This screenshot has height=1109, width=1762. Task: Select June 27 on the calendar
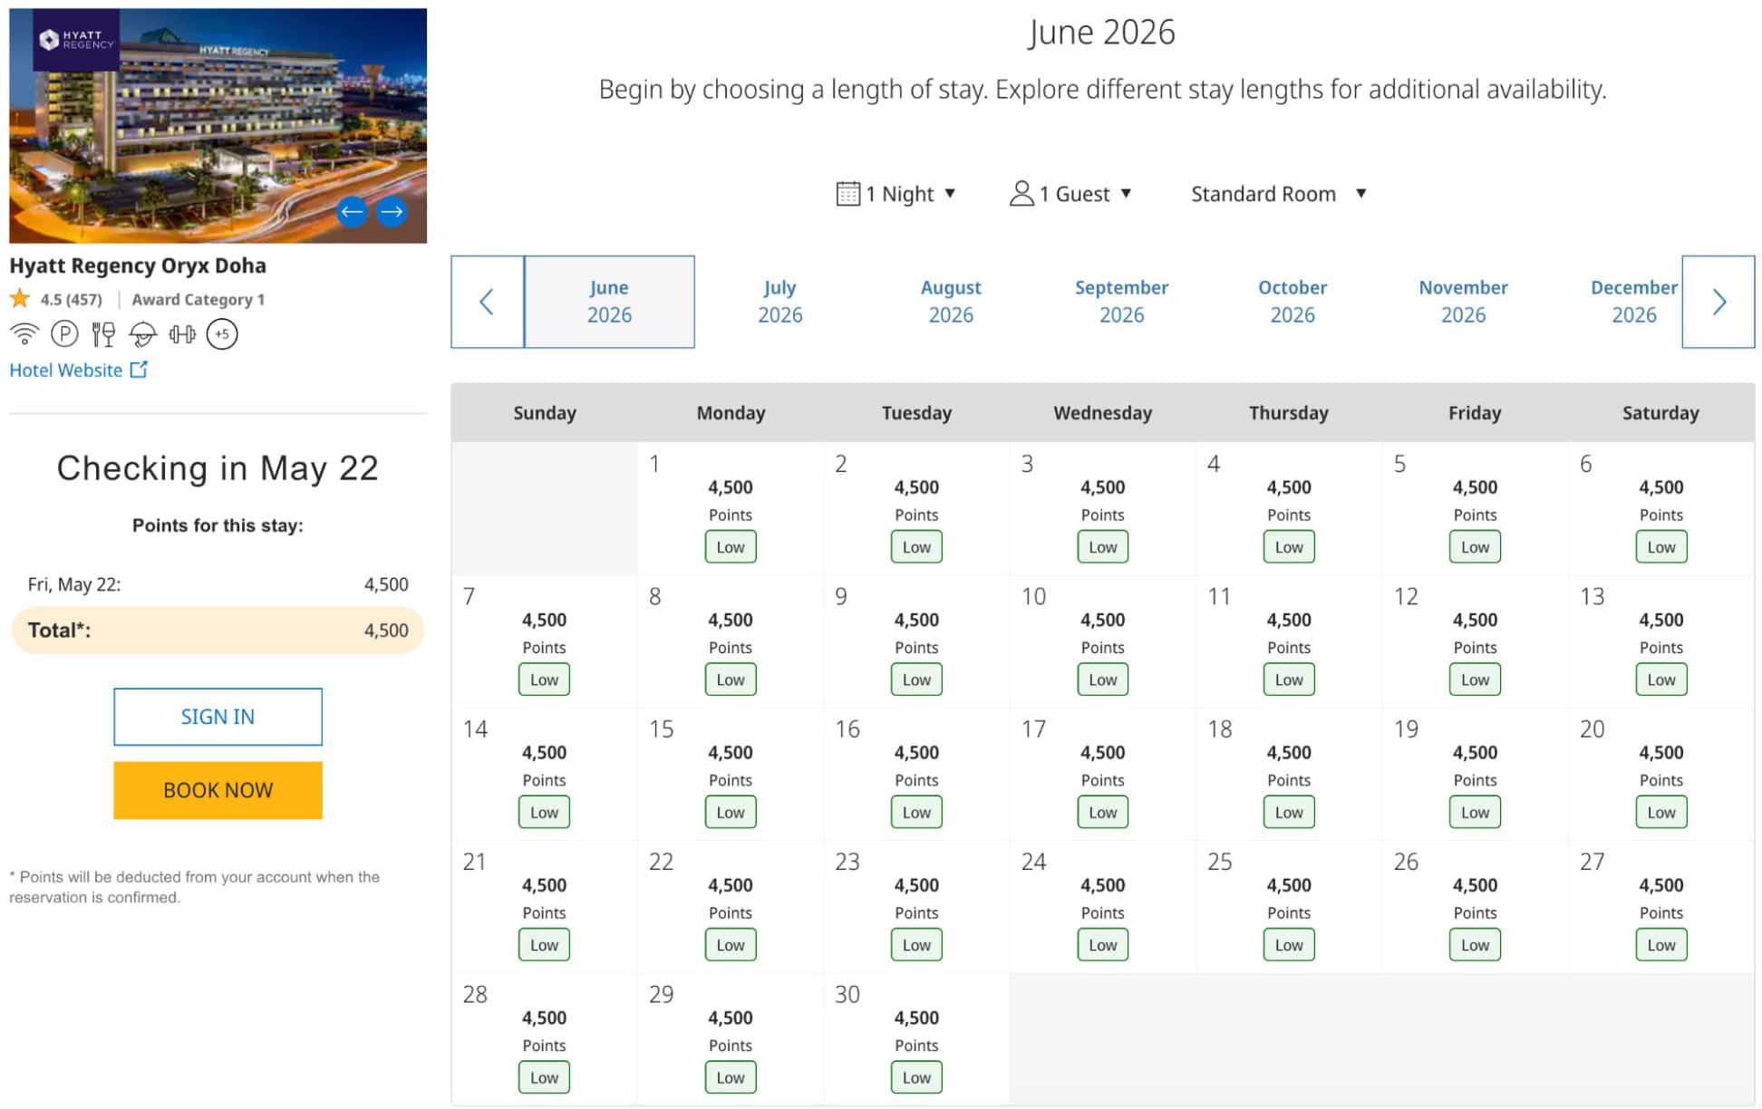click(1661, 906)
